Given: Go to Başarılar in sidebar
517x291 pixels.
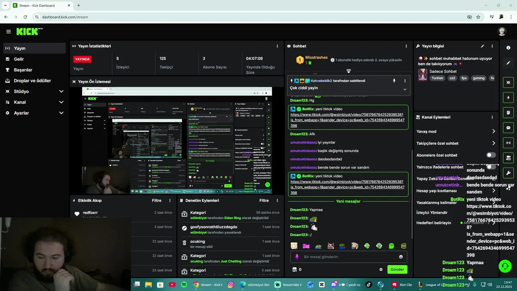Looking at the screenshot, I should coord(34,70).
